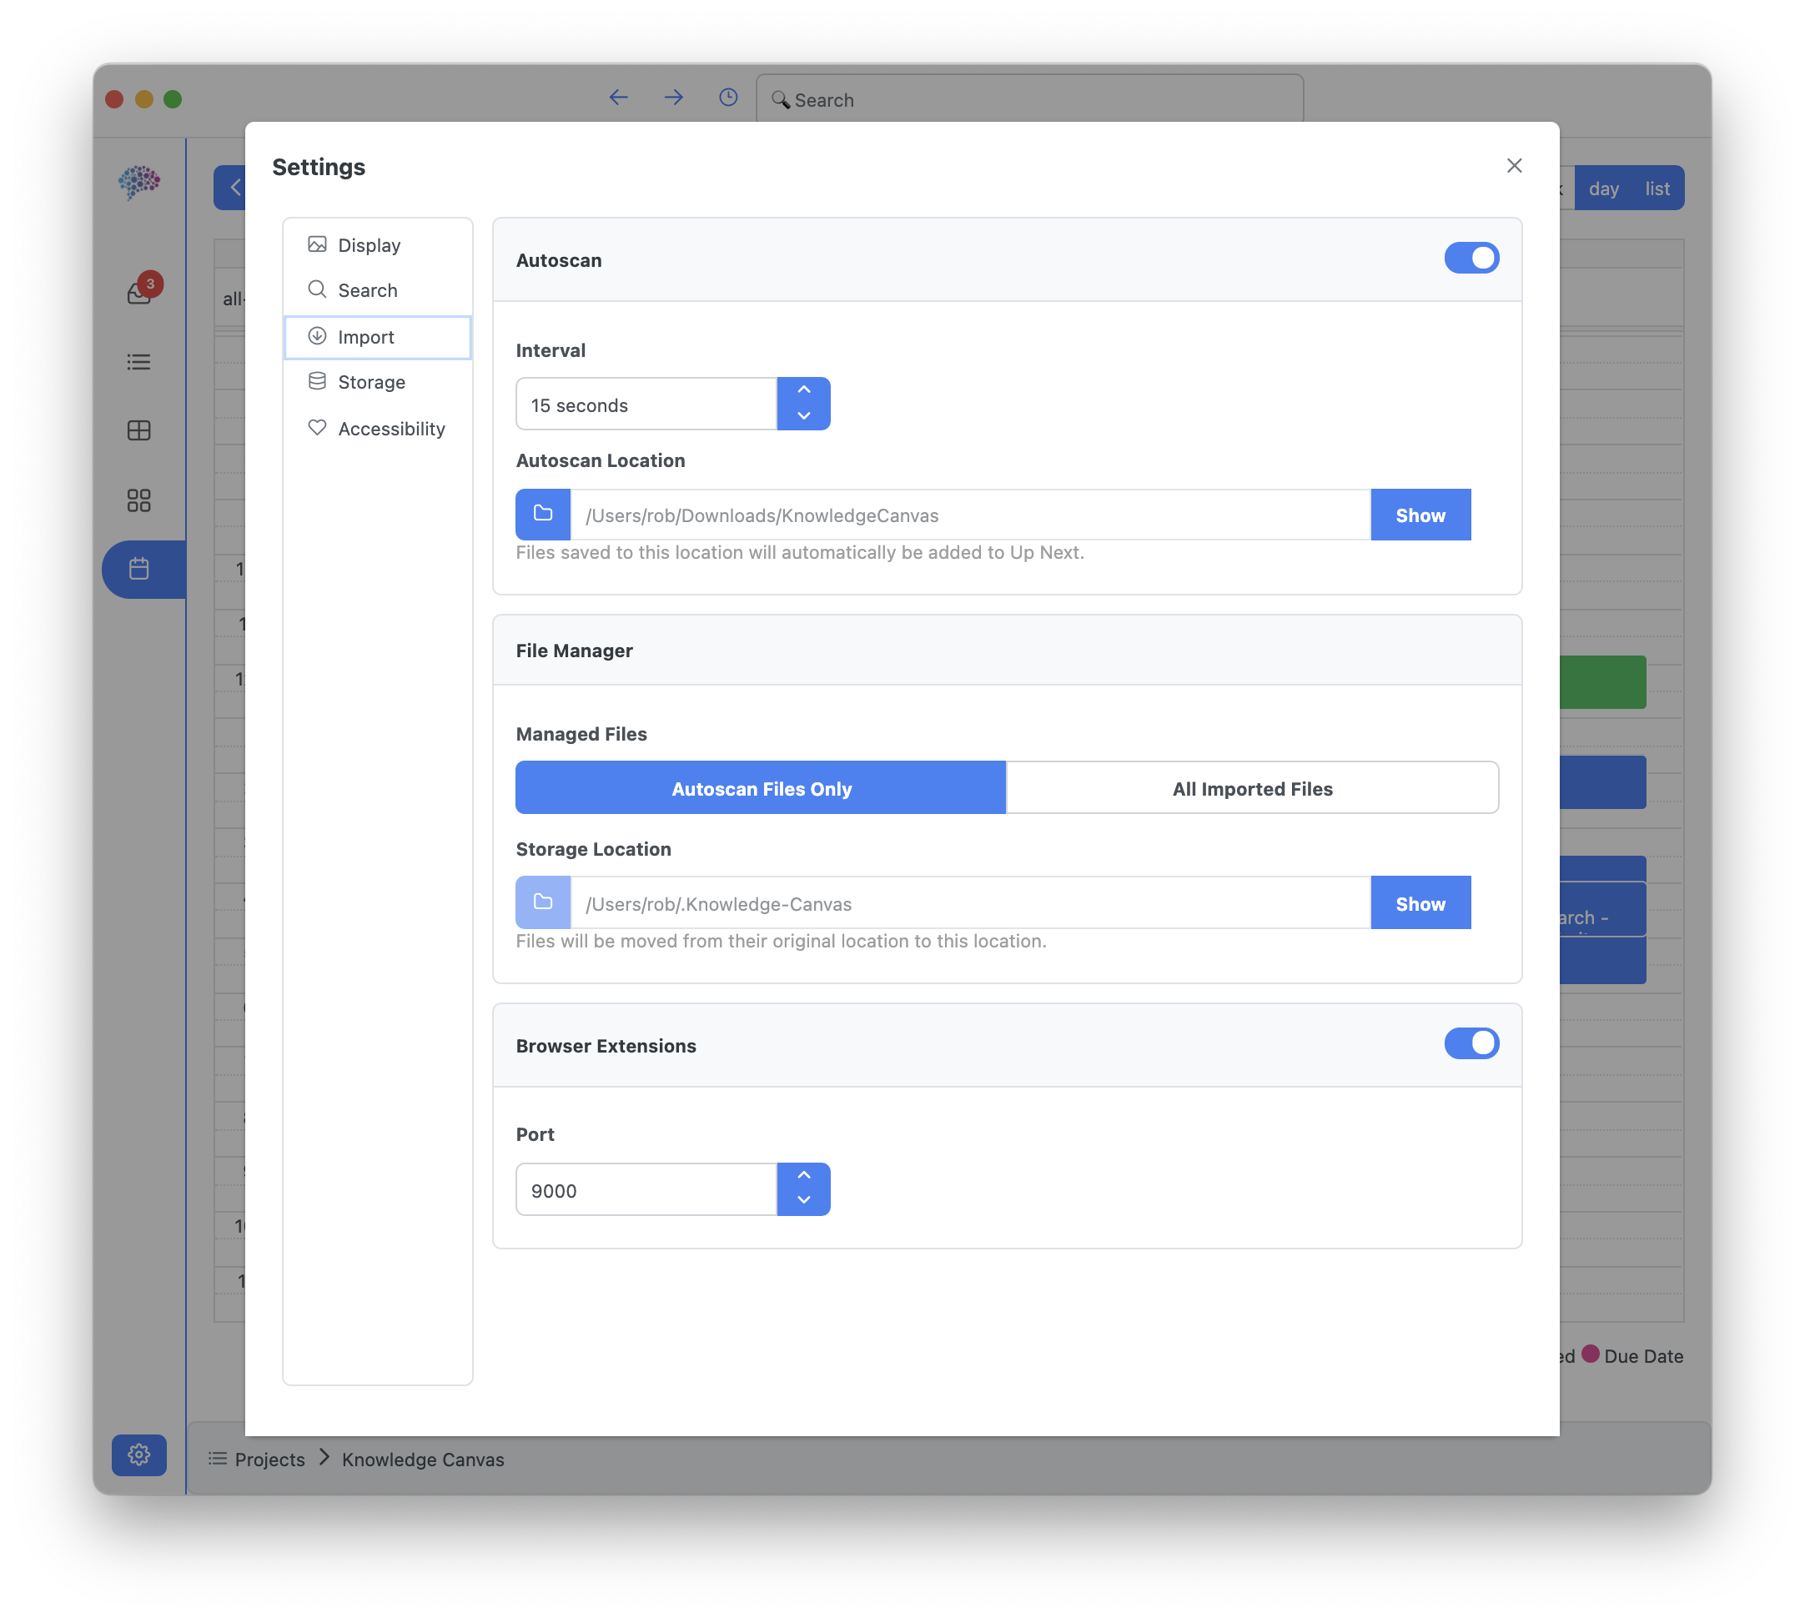
Task: Select All Imported Files option
Action: click(1252, 788)
